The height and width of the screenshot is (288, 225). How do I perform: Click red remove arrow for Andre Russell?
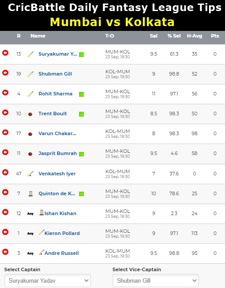(x=5, y=252)
